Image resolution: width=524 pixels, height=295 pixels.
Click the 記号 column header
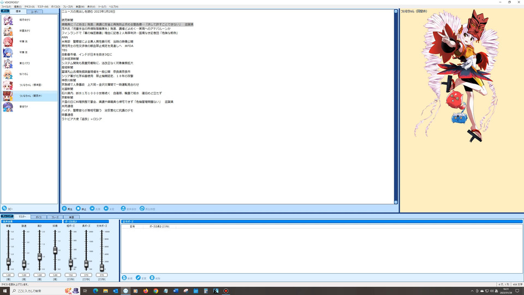pos(132,226)
